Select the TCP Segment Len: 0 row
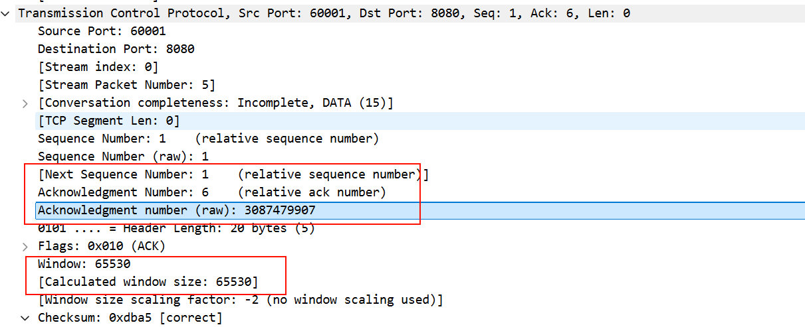The height and width of the screenshot is (327, 805). pos(108,121)
